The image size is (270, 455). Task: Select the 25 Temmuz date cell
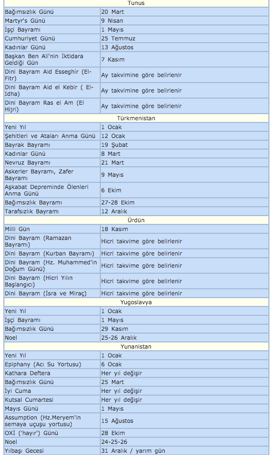(185, 38)
